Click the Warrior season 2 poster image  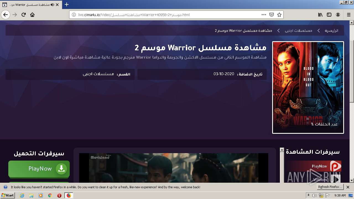308,87
